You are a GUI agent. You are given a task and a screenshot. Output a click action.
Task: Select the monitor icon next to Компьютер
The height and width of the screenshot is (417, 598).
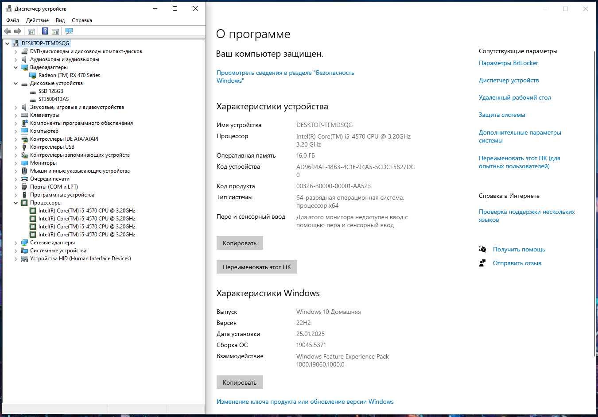pyautogui.click(x=24, y=131)
